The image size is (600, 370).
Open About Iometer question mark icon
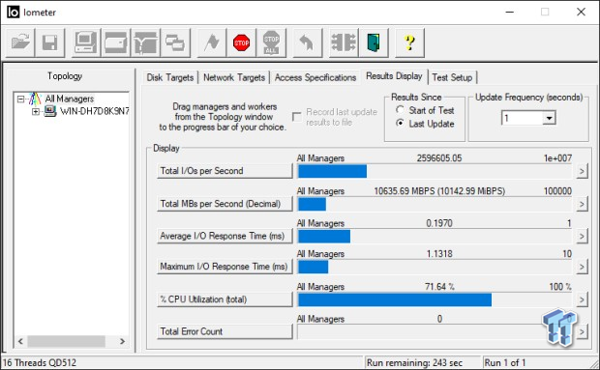click(409, 43)
